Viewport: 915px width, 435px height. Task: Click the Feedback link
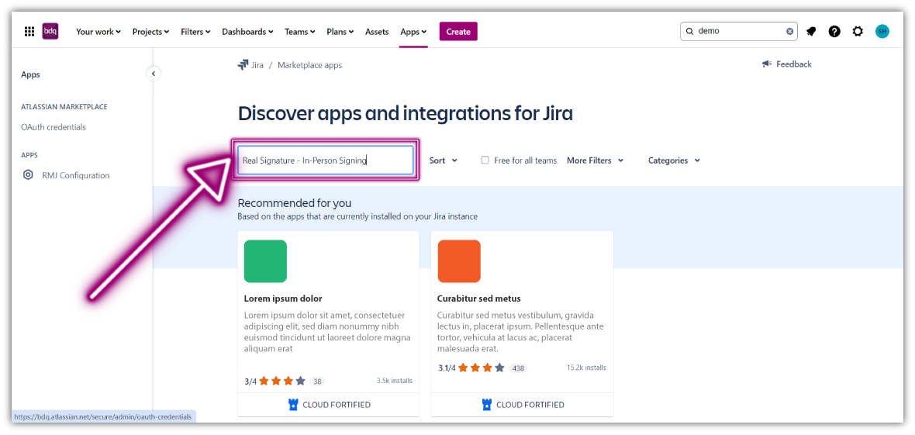coord(793,64)
